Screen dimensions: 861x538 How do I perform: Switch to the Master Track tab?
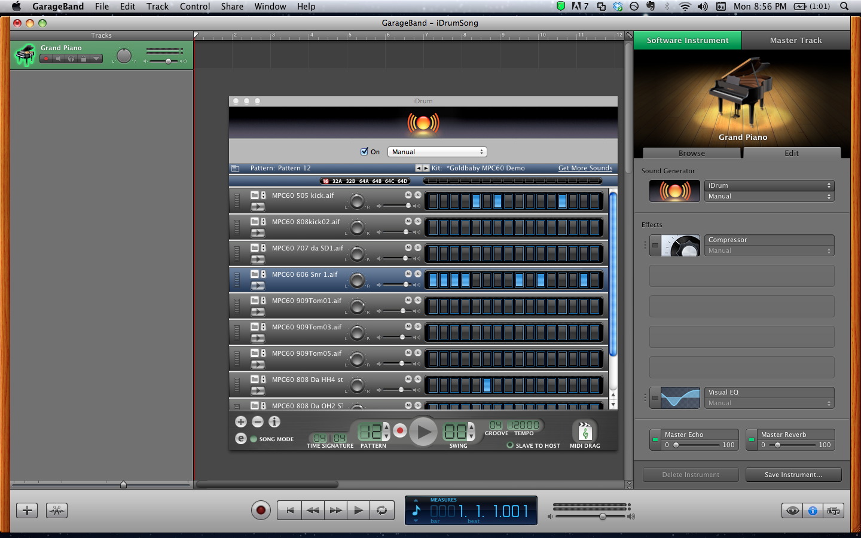tap(795, 40)
